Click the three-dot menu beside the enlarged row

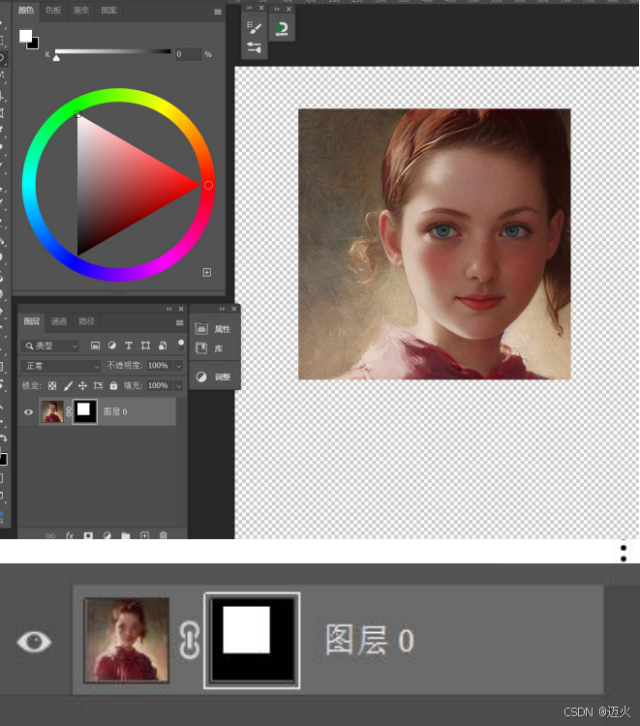click(624, 551)
